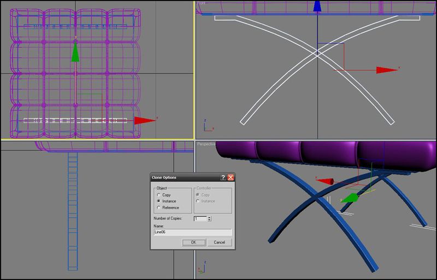The image size is (437, 280).
Task: Click the green Y-axis arrow in Top viewport
Action: point(76,53)
